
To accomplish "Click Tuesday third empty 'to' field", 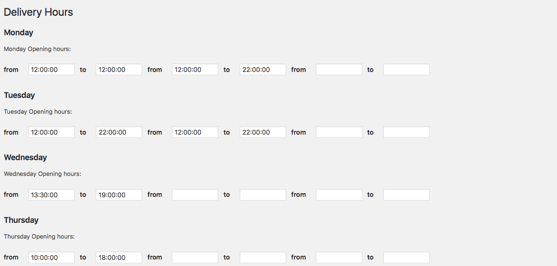I will pos(406,132).
